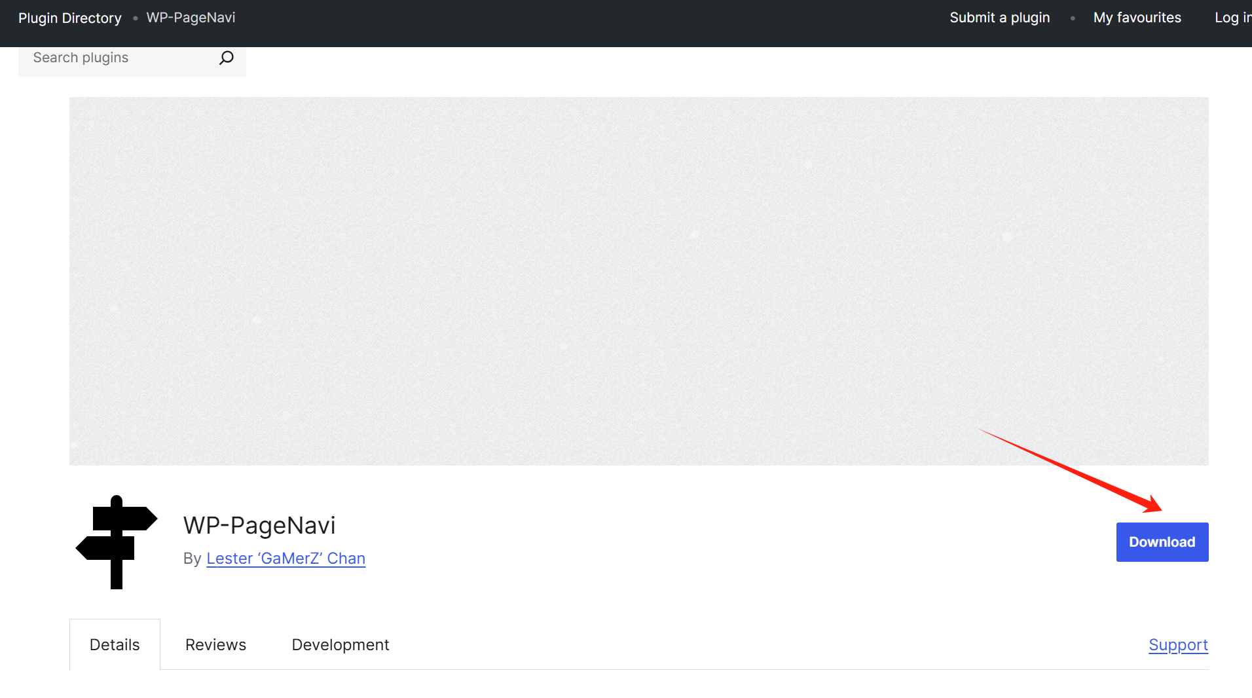Open the Support link
Image resolution: width=1252 pixels, height=698 pixels.
1178,645
